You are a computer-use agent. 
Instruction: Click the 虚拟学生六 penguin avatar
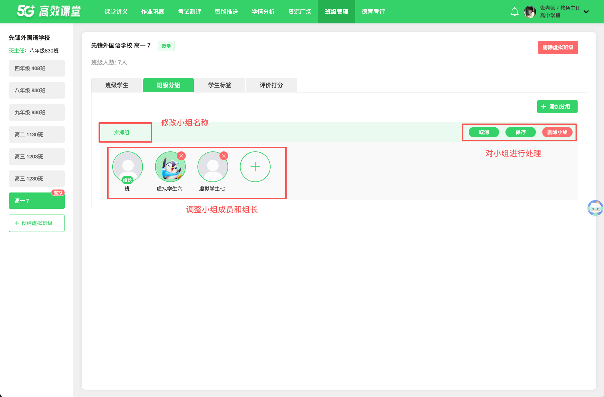(x=170, y=167)
